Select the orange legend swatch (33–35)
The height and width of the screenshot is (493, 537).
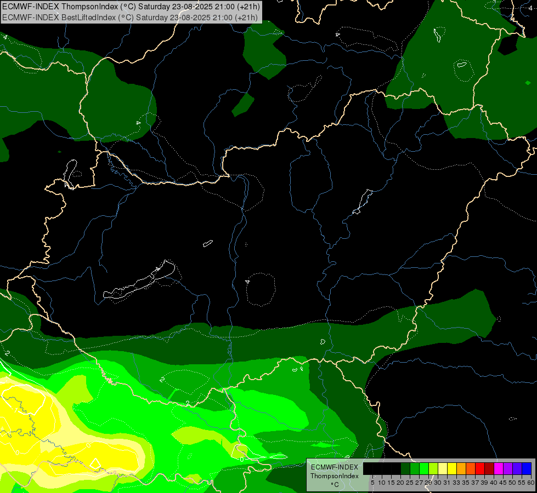pos(461,468)
